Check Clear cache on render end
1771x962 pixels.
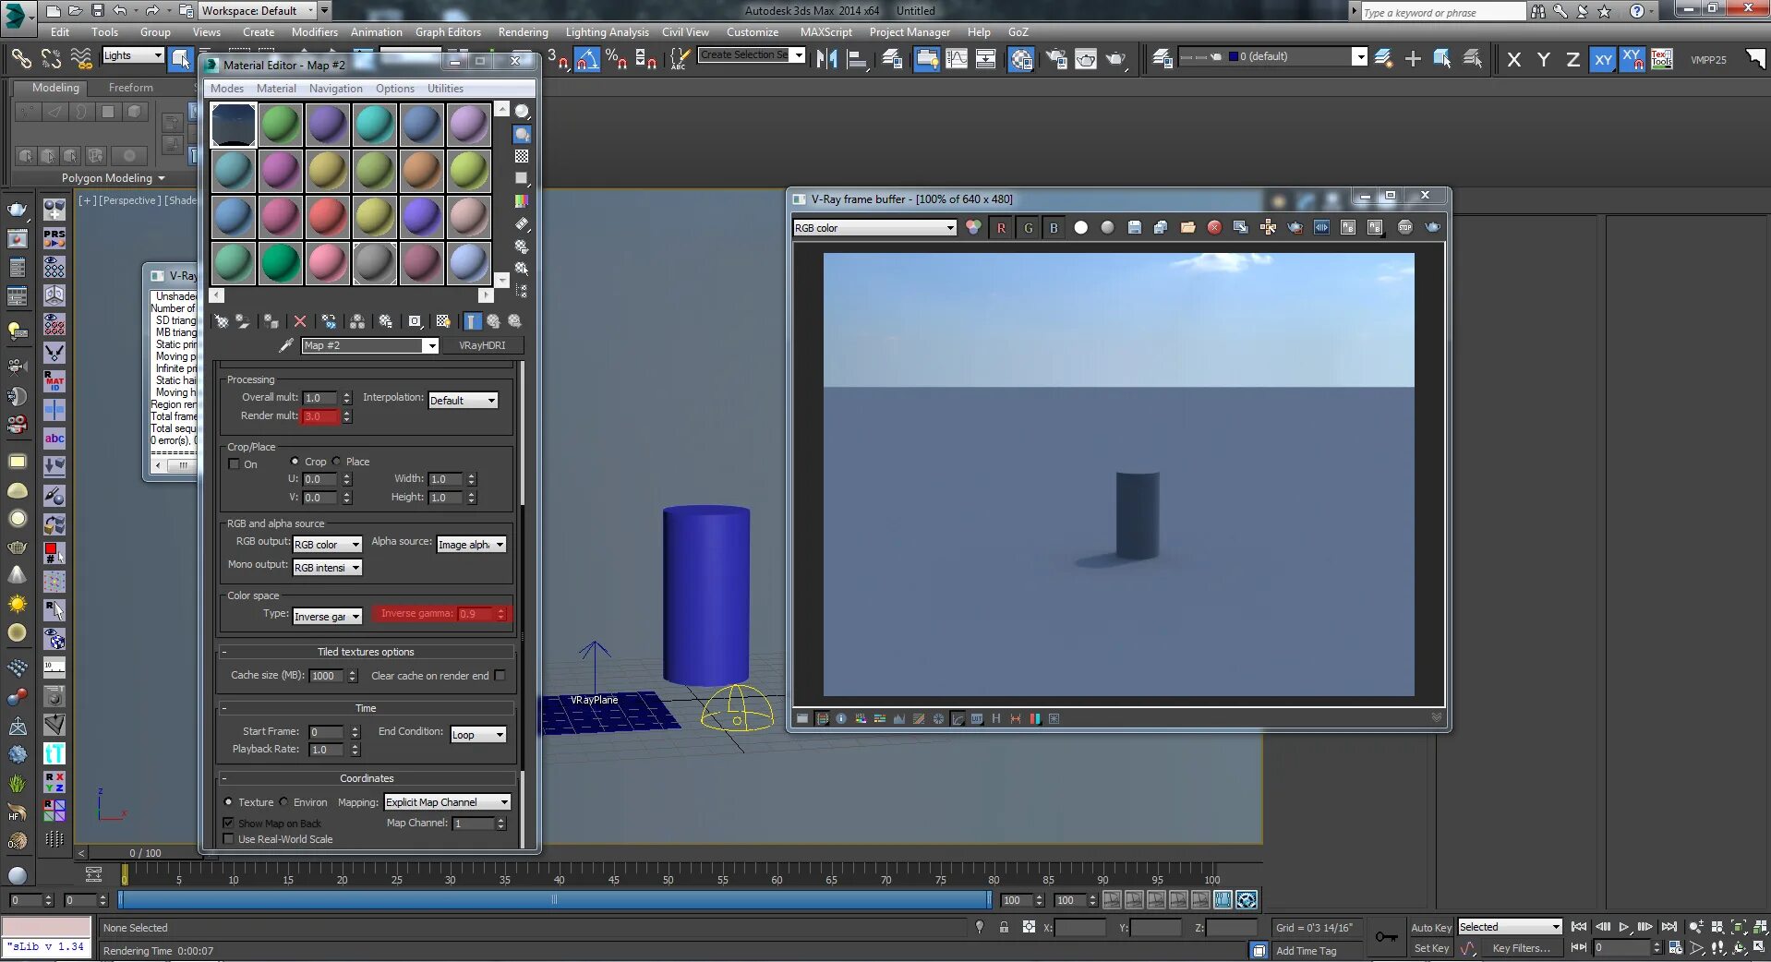point(500,676)
